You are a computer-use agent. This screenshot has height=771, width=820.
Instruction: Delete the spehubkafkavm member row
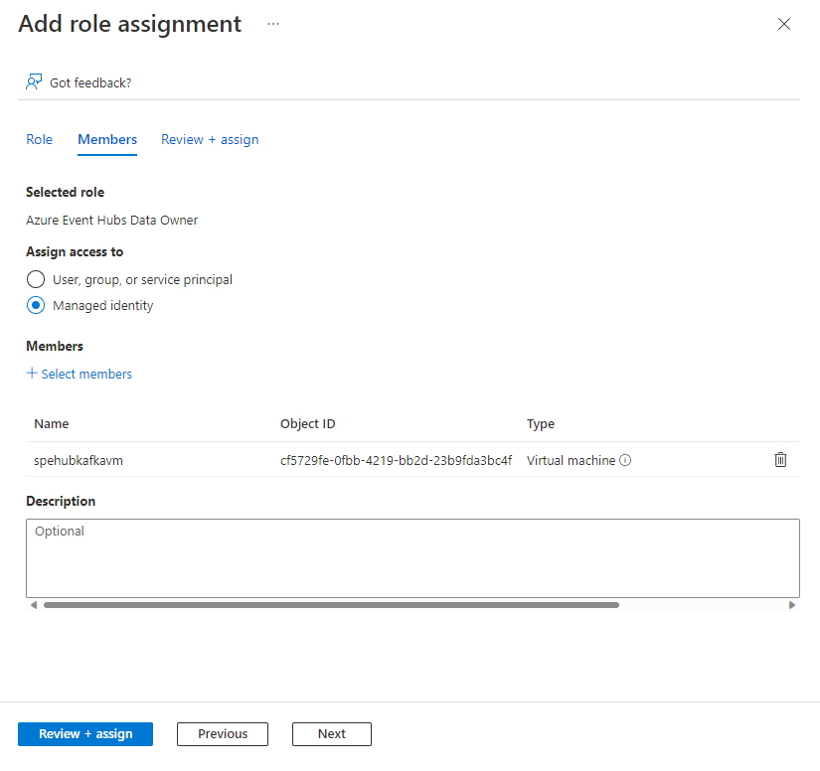coord(780,459)
